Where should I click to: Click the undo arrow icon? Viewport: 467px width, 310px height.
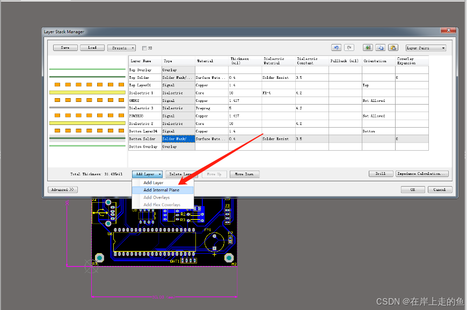tap(336, 48)
